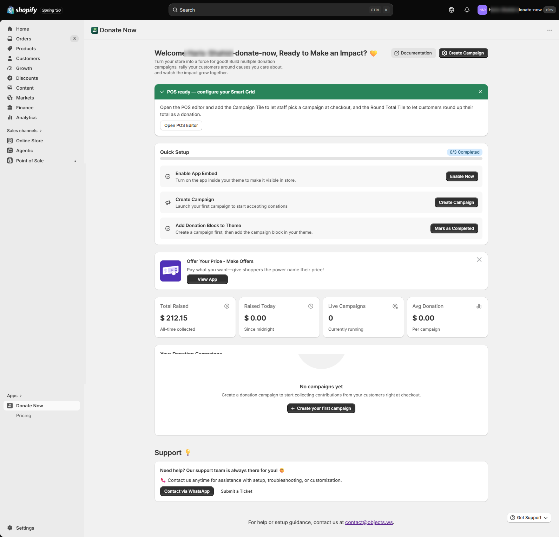This screenshot has width=559, height=537.
Task: Expand the Apps section in the sidebar
Action: (14, 396)
